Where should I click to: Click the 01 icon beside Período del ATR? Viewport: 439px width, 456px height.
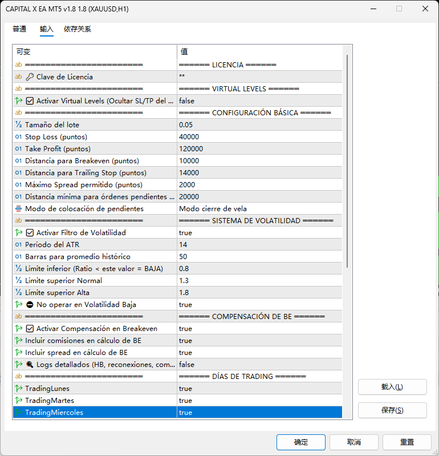pos(19,245)
